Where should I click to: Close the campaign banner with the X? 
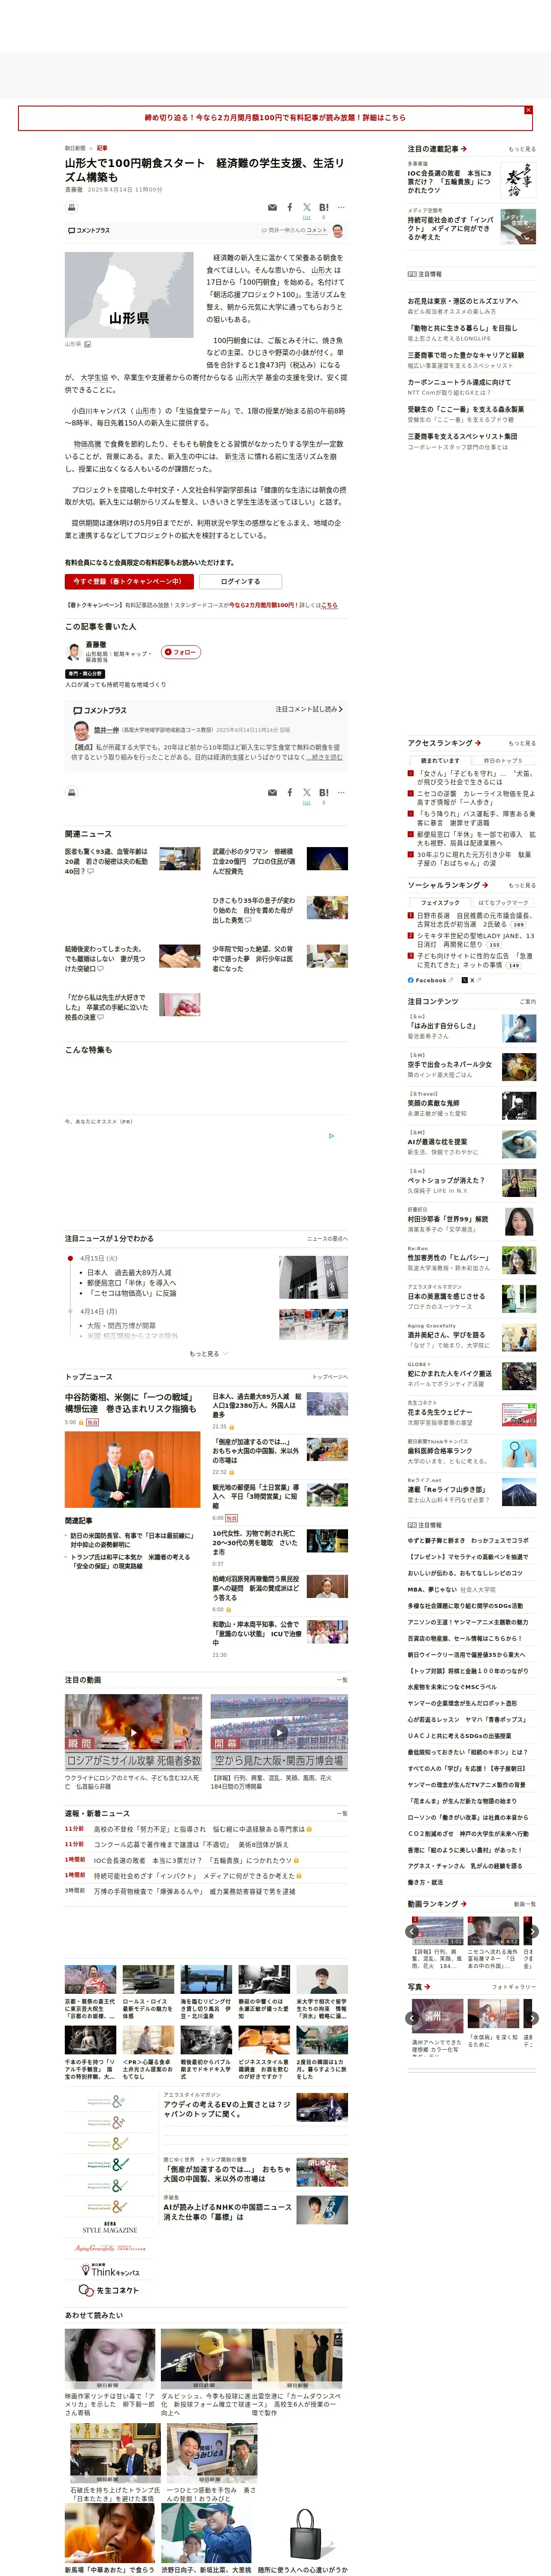tap(528, 110)
